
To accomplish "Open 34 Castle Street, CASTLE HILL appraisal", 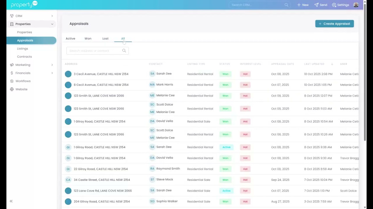I will (x=102, y=180).
